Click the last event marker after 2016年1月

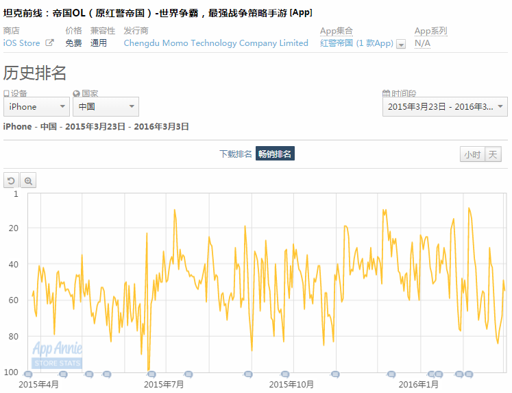[x=469, y=374]
